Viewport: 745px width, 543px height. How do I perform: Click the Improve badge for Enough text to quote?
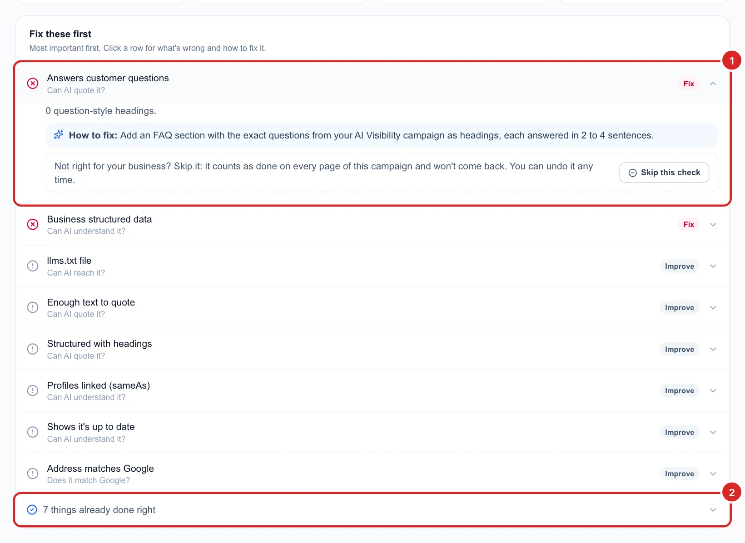(680, 307)
